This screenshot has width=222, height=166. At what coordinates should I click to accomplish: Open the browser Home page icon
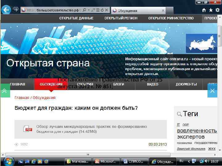click(204, 10)
